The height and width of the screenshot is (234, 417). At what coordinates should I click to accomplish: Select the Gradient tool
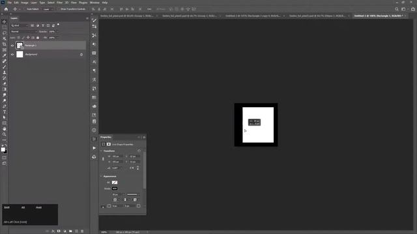[x=5, y=89]
